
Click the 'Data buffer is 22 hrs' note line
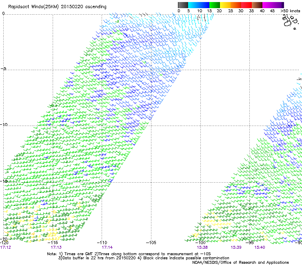tap(144, 258)
